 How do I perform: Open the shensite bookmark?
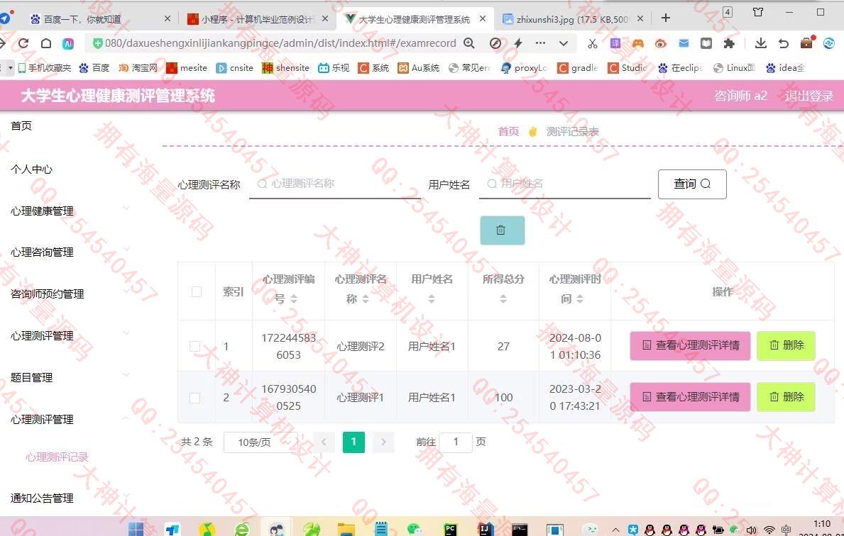286,68
